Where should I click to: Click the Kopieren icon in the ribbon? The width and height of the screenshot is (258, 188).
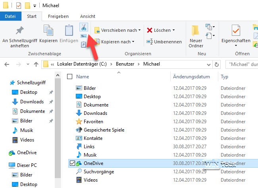point(48,30)
